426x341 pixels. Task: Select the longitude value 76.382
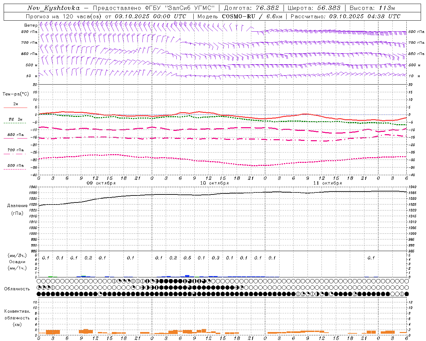[267, 8]
